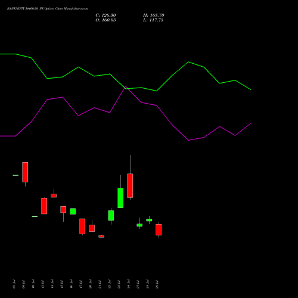Screen dimensions: 298x298
Task: Click the 24 Jul date label
Action: click(129, 284)
